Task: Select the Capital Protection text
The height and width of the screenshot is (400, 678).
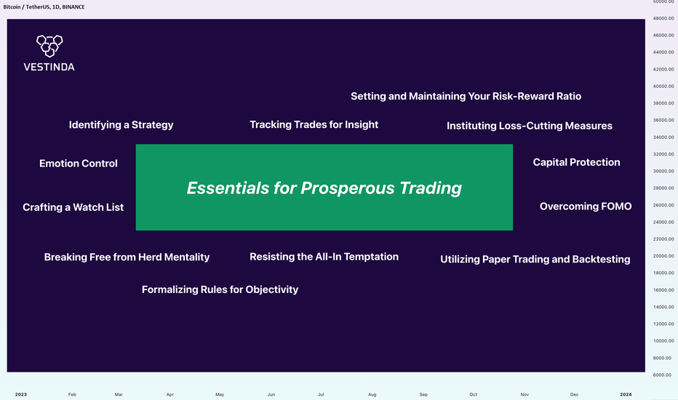Action: (x=576, y=162)
